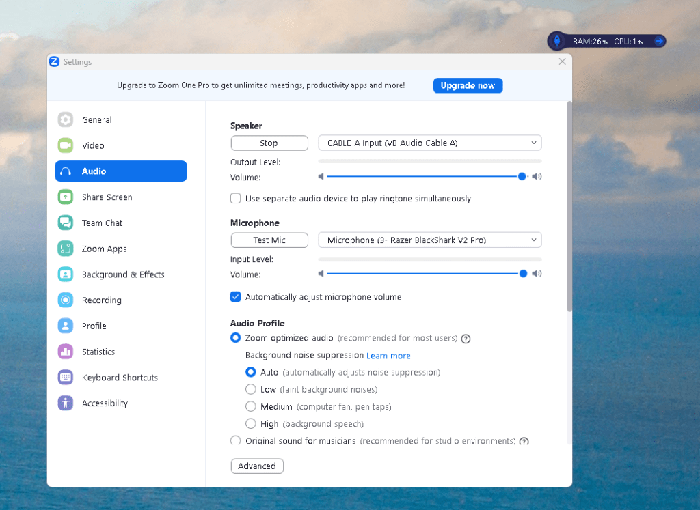
Task: Click the speaker volume high icon
Action: pyautogui.click(x=537, y=177)
